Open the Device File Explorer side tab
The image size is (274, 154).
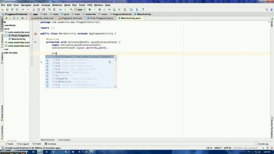(272, 128)
